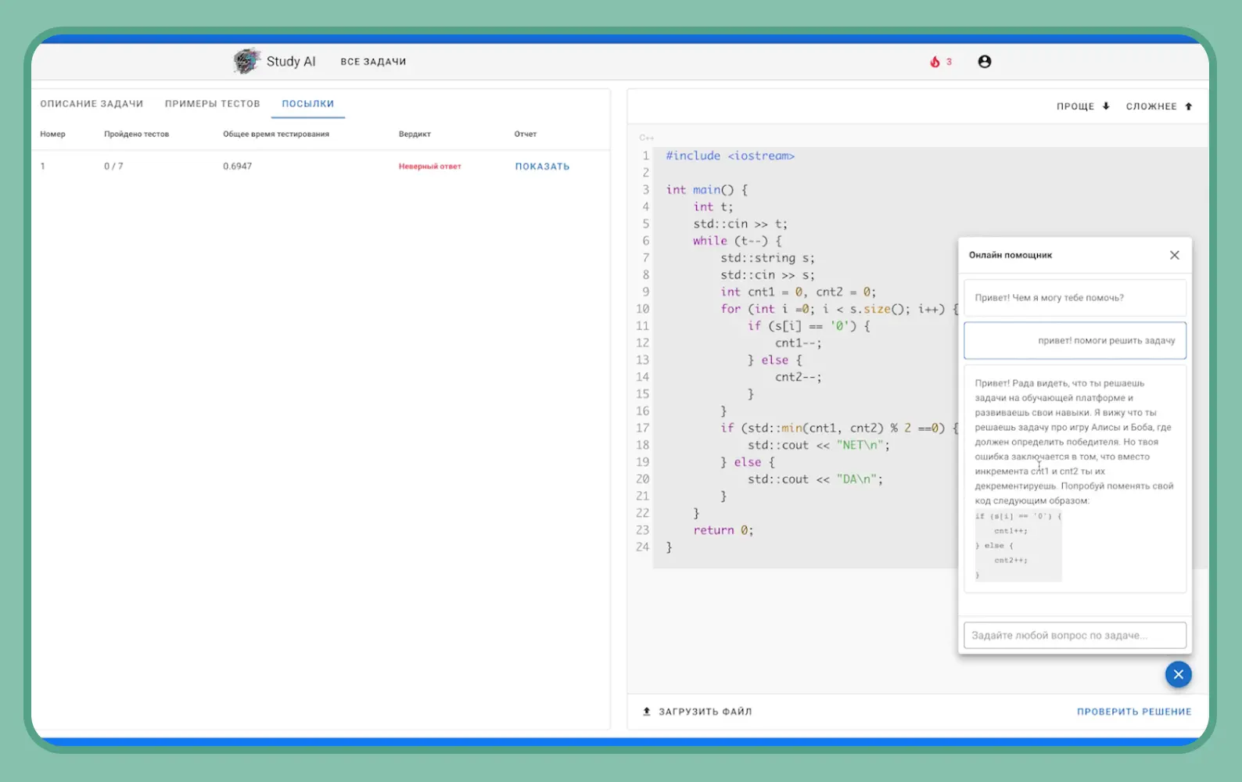The height and width of the screenshot is (782, 1242).
Task: Click the Онлайн помощник panel title
Action: (1010, 255)
